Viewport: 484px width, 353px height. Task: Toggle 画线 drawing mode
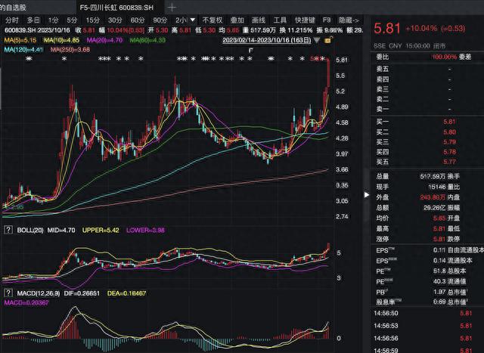(x=259, y=20)
